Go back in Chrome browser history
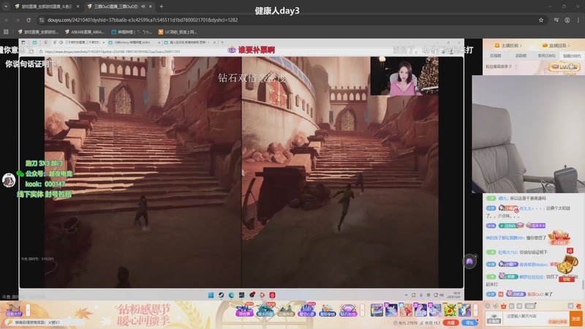 pyautogui.click(x=7, y=20)
